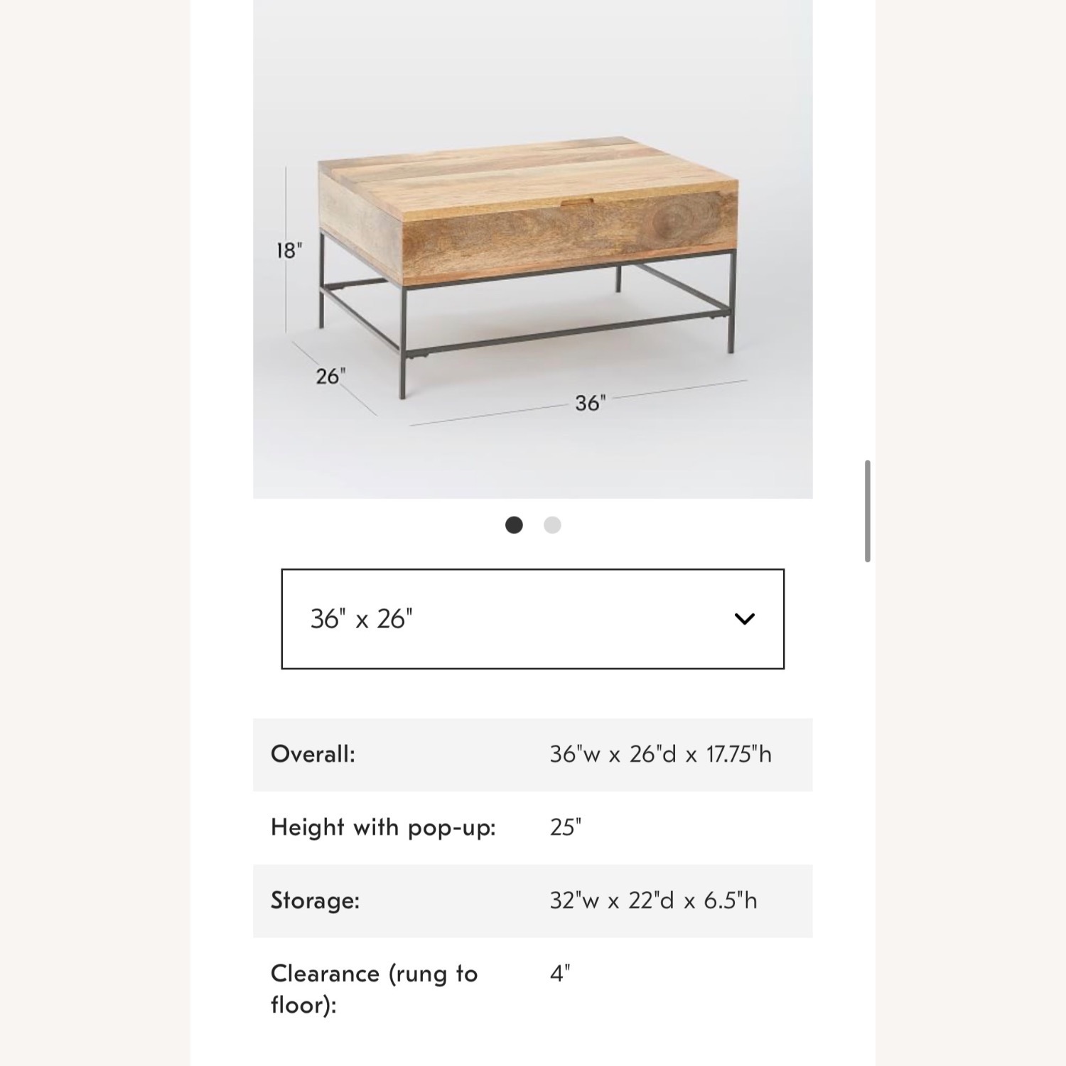Click the Overall dimensions row

533,755
